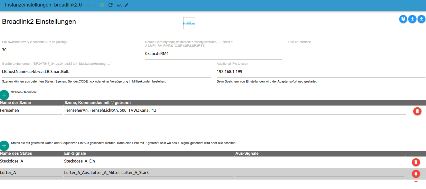Click the 'Szenen können aus gelernten States' note
The height and width of the screenshot is (189, 426).
click(84, 81)
